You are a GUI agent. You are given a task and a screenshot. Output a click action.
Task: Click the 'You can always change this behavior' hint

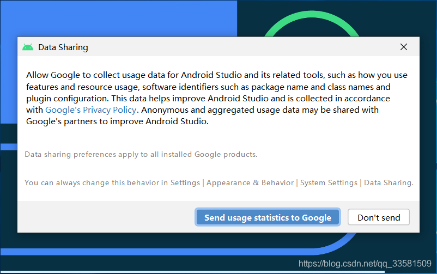[219, 182]
